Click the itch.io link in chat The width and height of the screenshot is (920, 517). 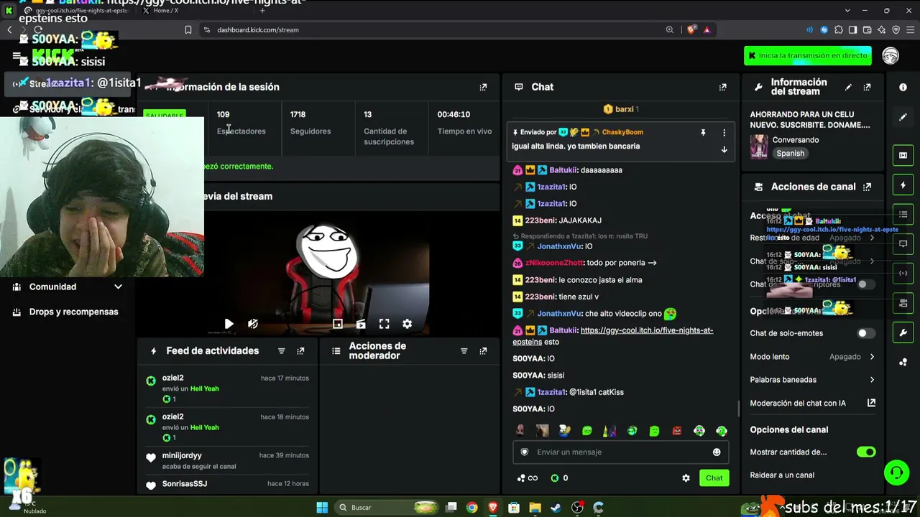click(613, 336)
